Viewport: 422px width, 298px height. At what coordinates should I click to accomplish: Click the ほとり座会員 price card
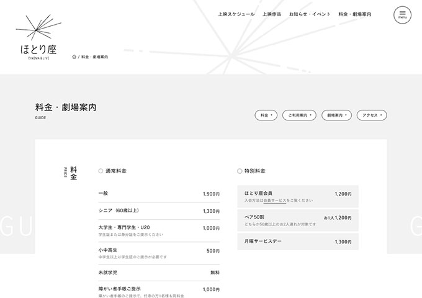(298, 196)
